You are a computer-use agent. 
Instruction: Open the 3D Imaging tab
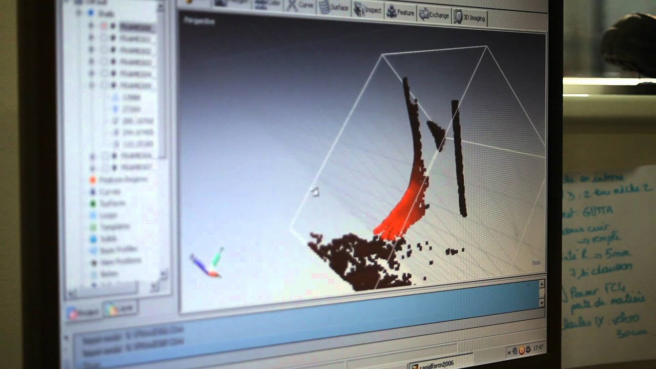469,17
